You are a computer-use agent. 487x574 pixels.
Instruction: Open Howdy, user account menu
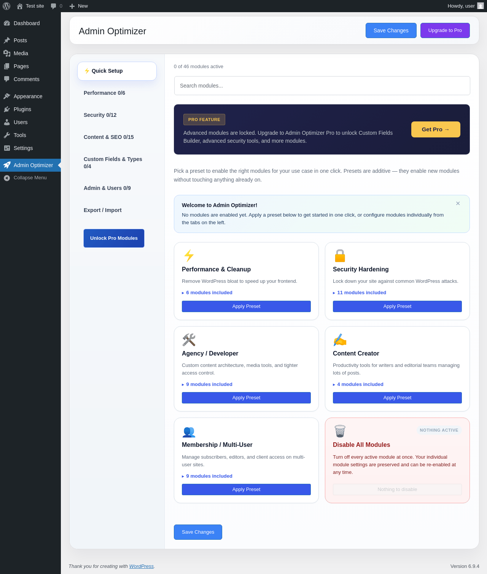click(x=465, y=6)
